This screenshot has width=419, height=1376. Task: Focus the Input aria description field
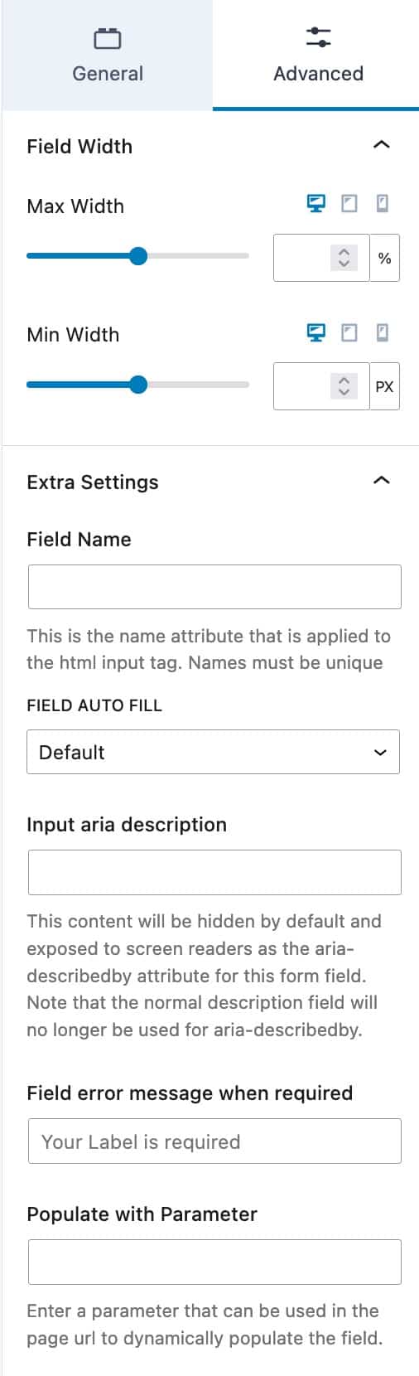point(214,872)
